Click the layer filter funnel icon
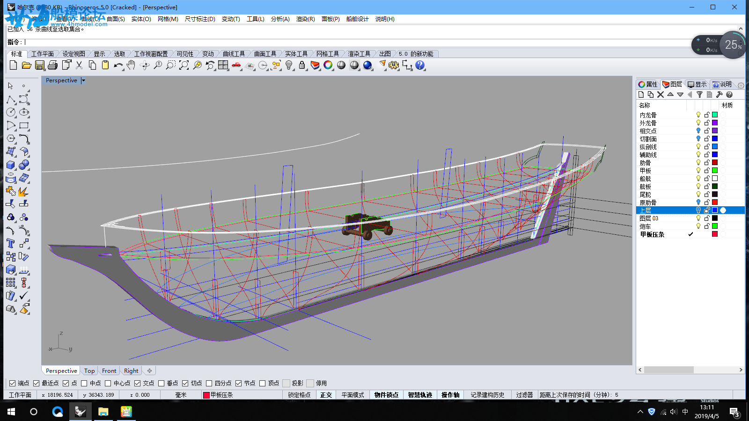The image size is (749, 421). click(x=699, y=94)
